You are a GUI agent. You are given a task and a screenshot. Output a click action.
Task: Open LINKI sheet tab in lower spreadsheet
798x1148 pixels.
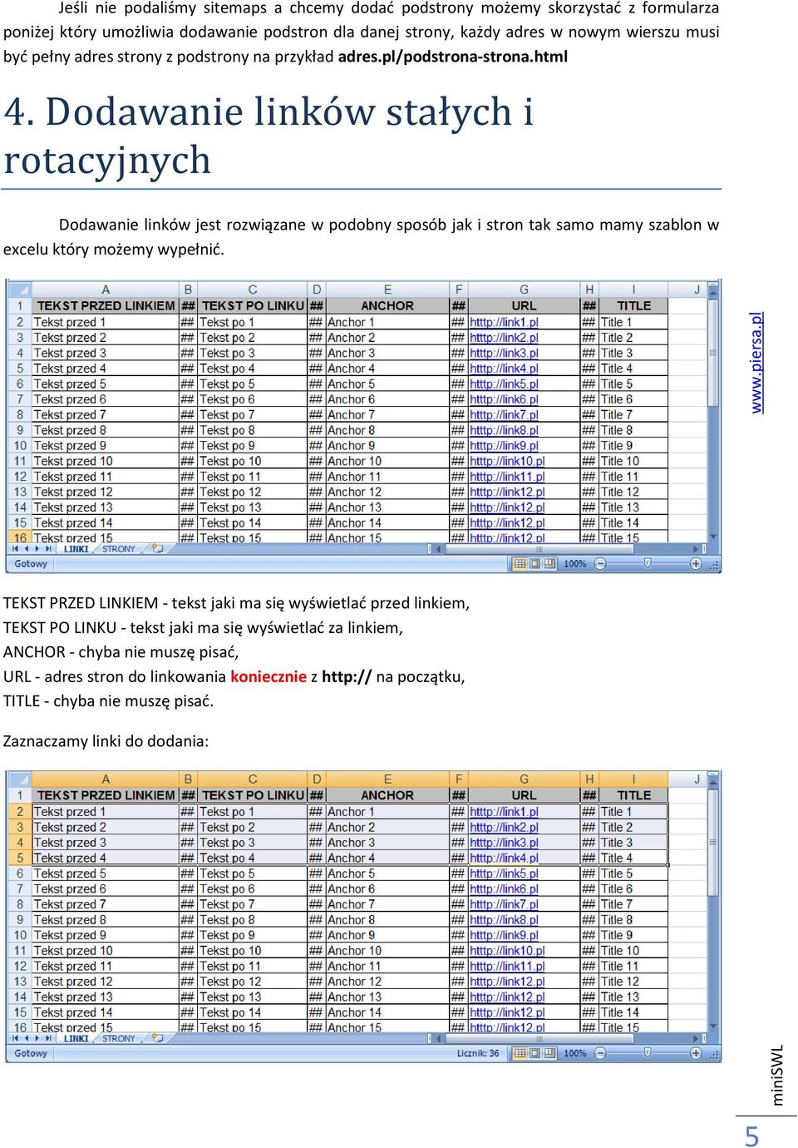click(x=76, y=1038)
